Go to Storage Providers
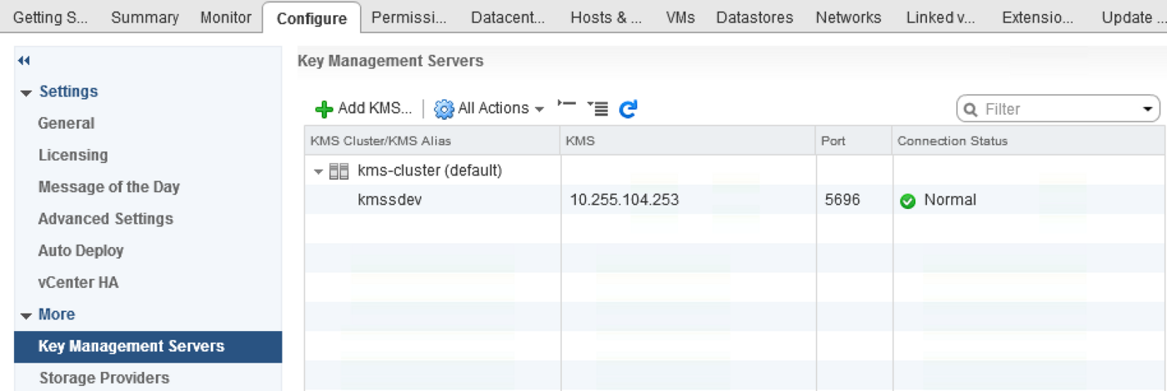This screenshot has width=1167, height=391. [x=103, y=378]
